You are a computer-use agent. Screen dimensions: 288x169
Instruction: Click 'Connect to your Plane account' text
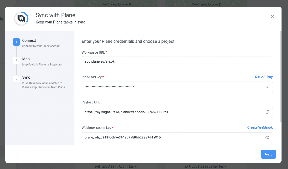(x=41, y=46)
